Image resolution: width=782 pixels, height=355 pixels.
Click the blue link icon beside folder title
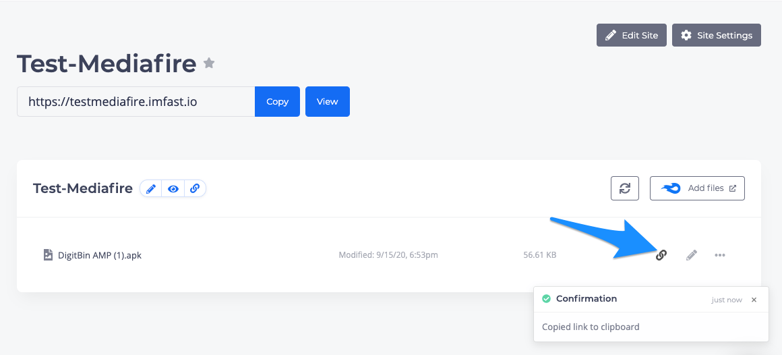(195, 189)
